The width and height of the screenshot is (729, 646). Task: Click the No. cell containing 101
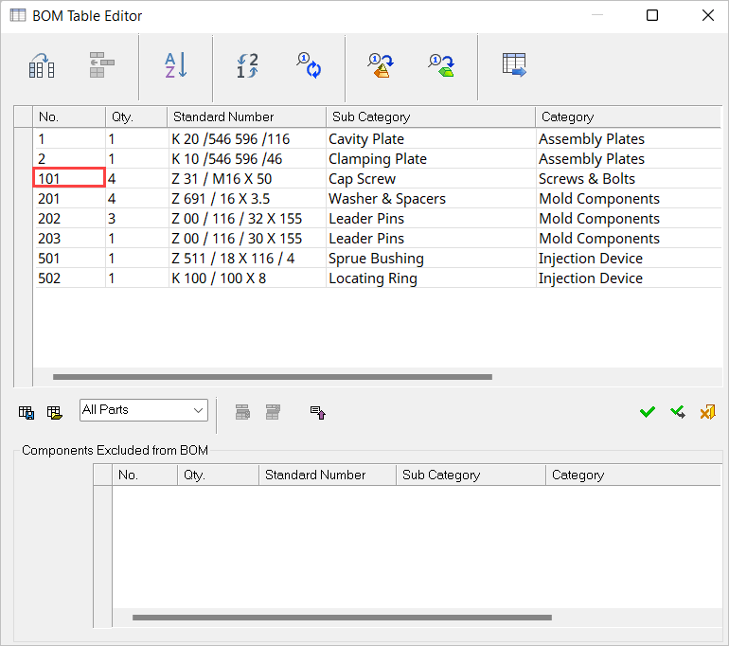69,178
